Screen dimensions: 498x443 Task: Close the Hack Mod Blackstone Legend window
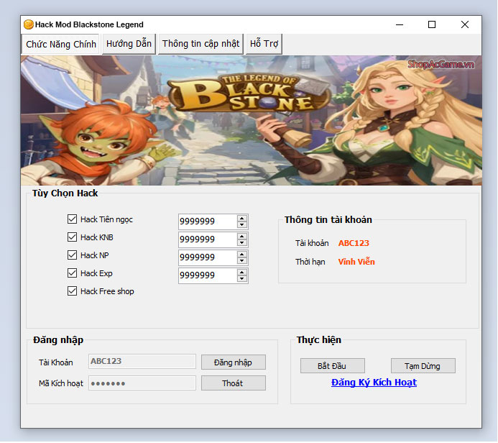pos(465,24)
